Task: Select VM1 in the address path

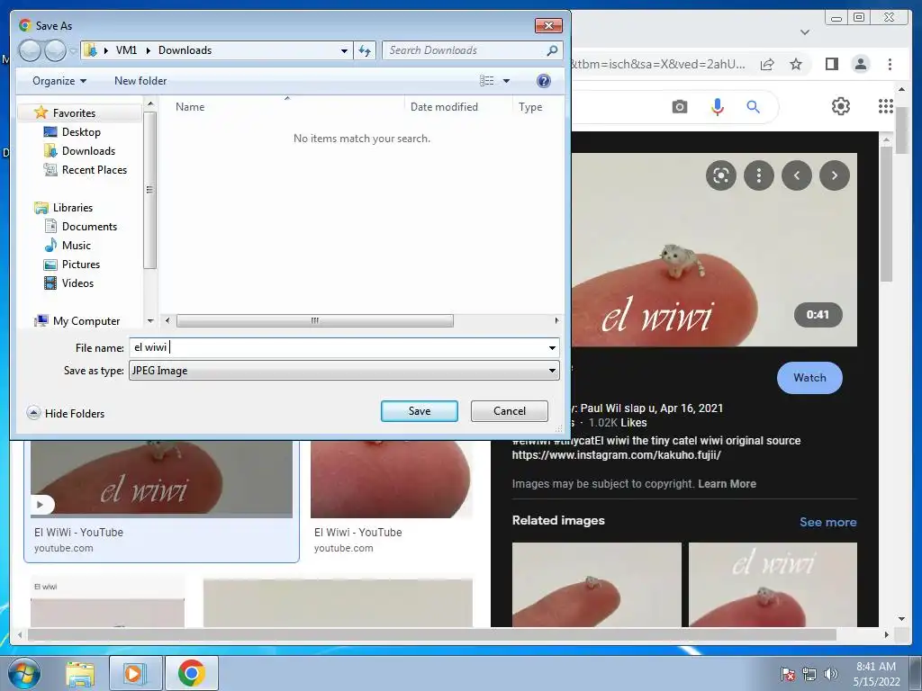Action: (126, 50)
